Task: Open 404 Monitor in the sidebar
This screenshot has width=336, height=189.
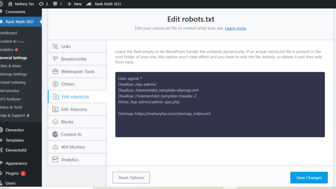Action: (x=10, y=91)
